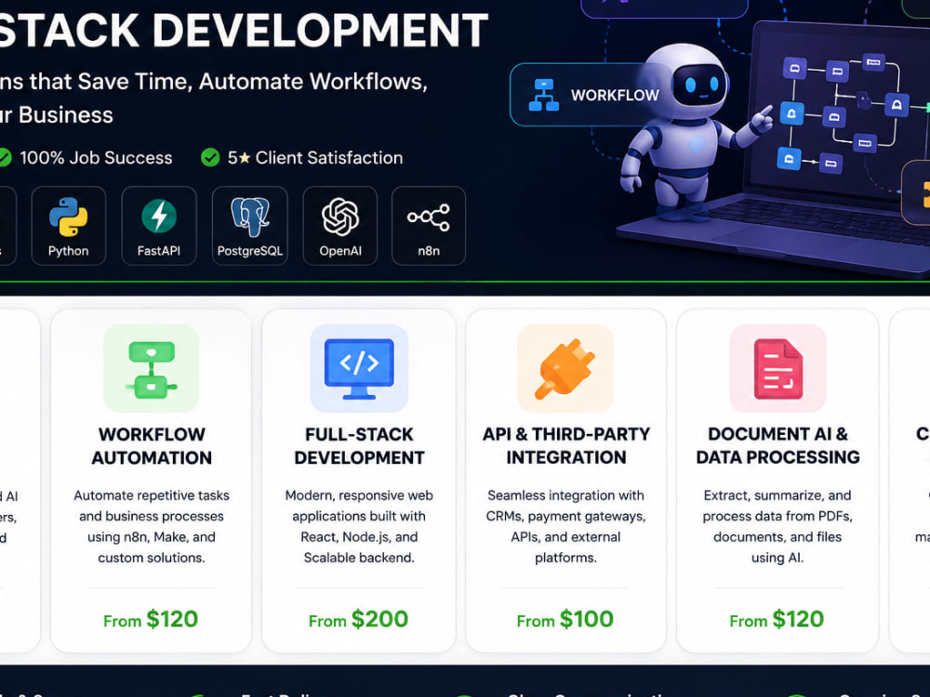Viewport: 930px width, 697px height.
Task: Click the red document AI icon
Action: coord(777,368)
